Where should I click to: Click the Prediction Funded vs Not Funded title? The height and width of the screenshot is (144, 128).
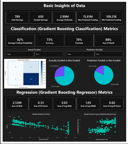pos(104,60)
